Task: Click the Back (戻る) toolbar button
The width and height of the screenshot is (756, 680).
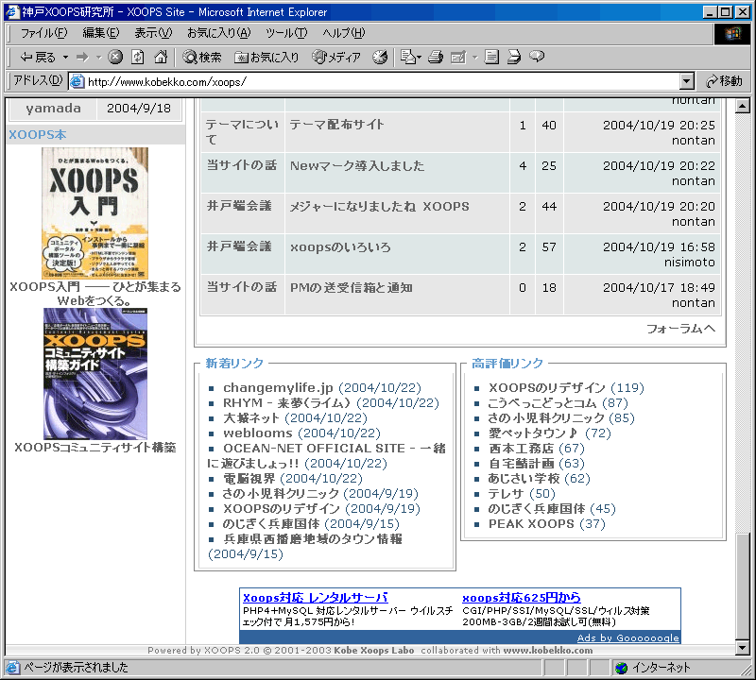Action: point(38,58)
